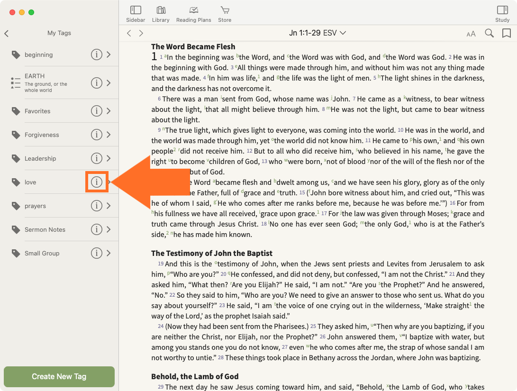Expand EARTH tag chevron
Viewport: 517px width, 391px height.
click(x=109, y=83)
